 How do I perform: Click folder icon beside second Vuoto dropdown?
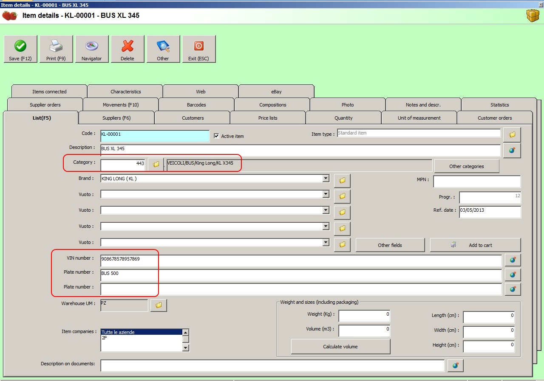point(342,212)
